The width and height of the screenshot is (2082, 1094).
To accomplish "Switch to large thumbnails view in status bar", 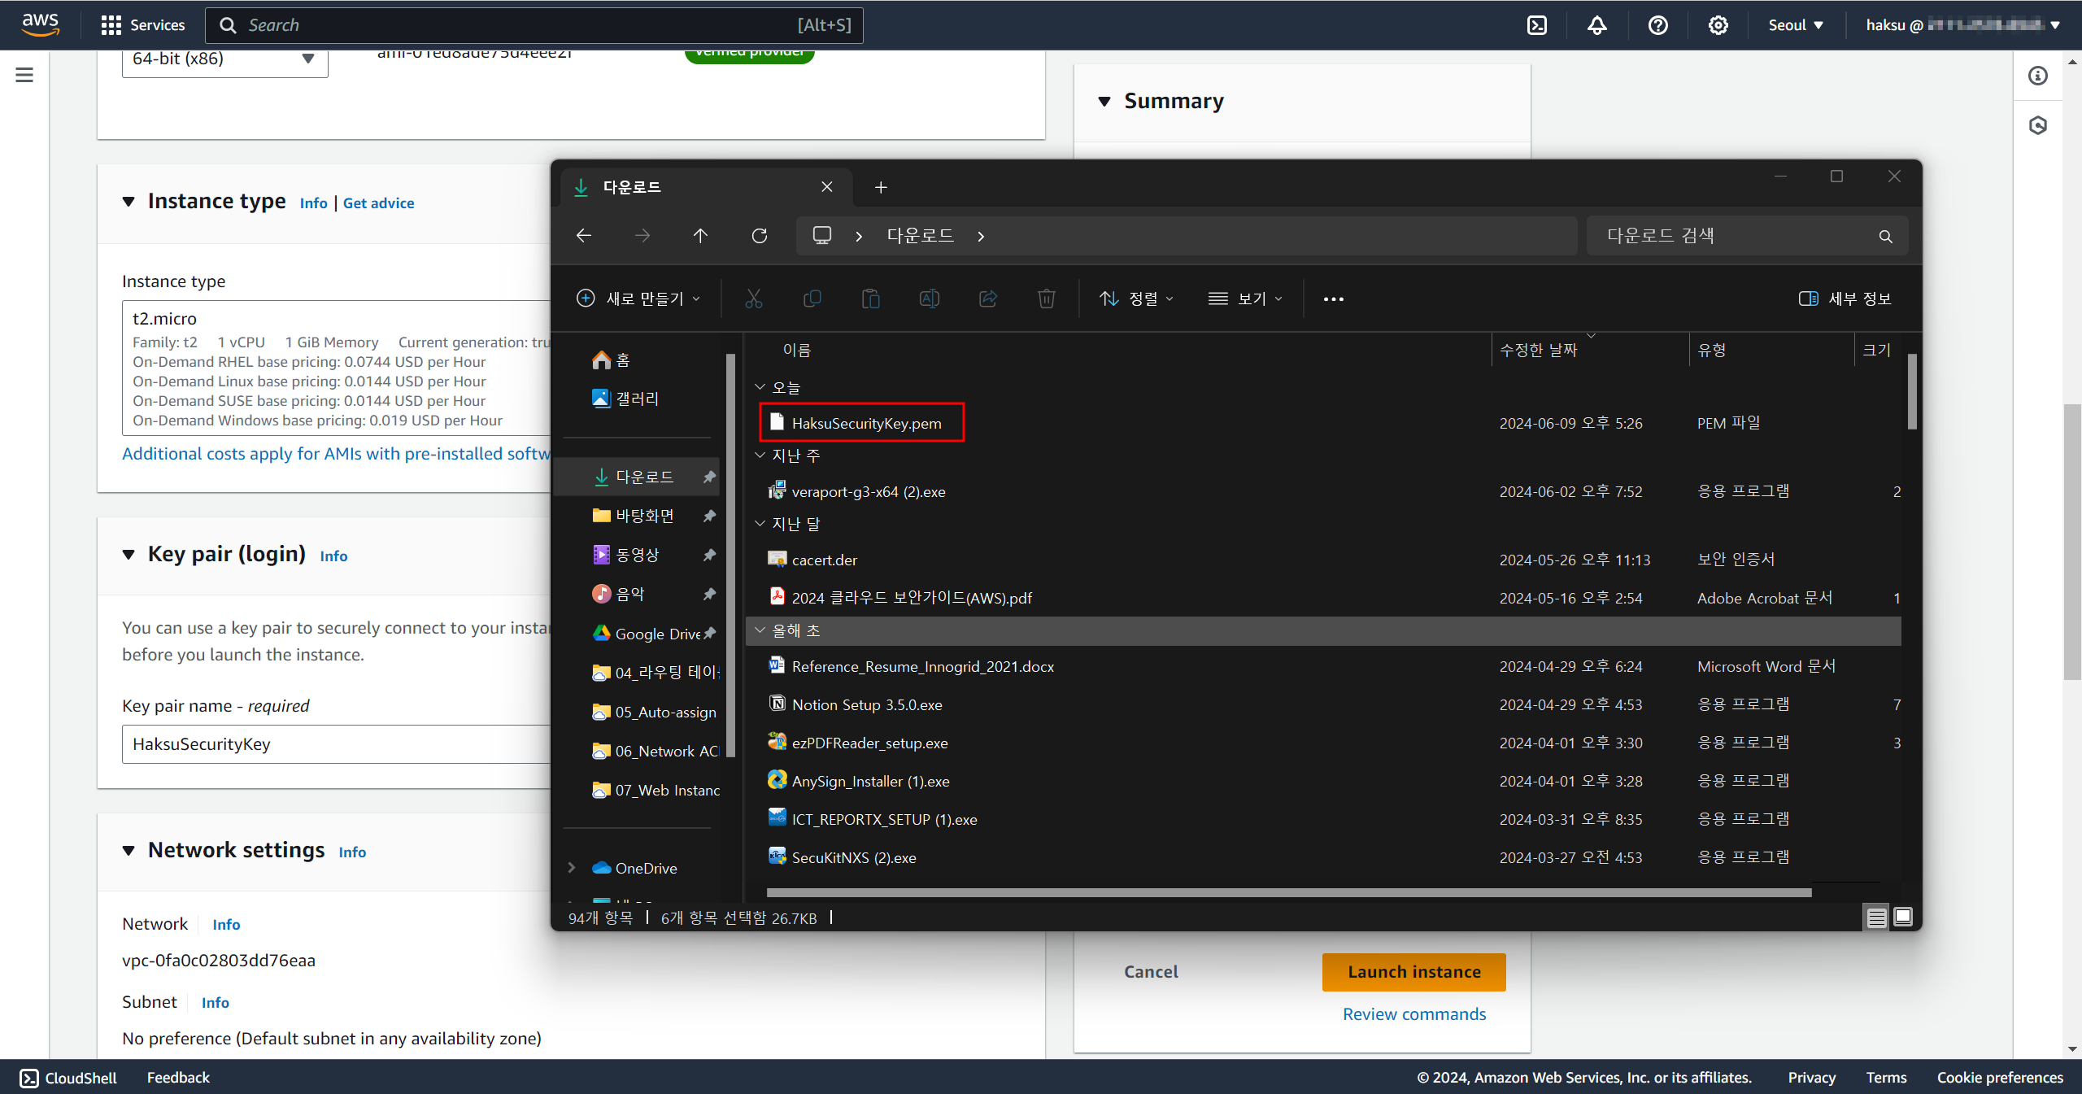I will click(x=1903, y=917).
